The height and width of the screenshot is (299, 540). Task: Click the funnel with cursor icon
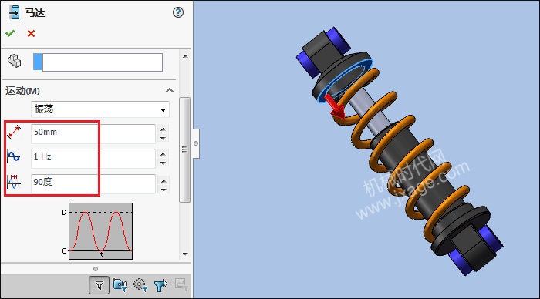160,285
